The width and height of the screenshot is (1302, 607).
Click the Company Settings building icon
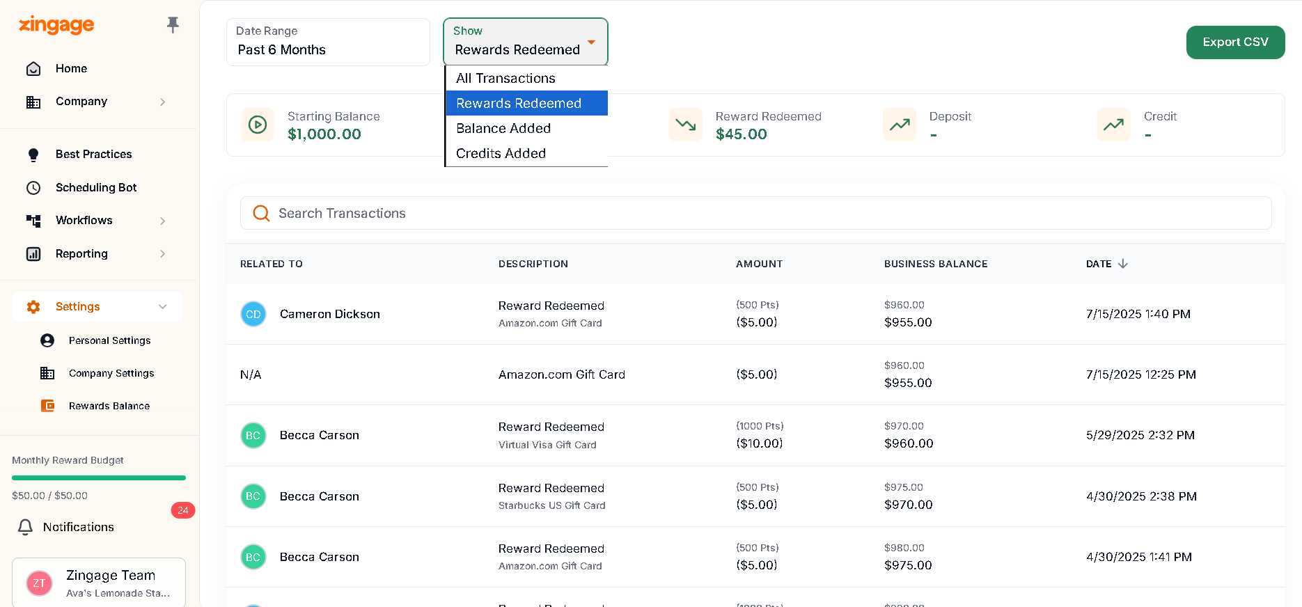(x=47, y=373)
